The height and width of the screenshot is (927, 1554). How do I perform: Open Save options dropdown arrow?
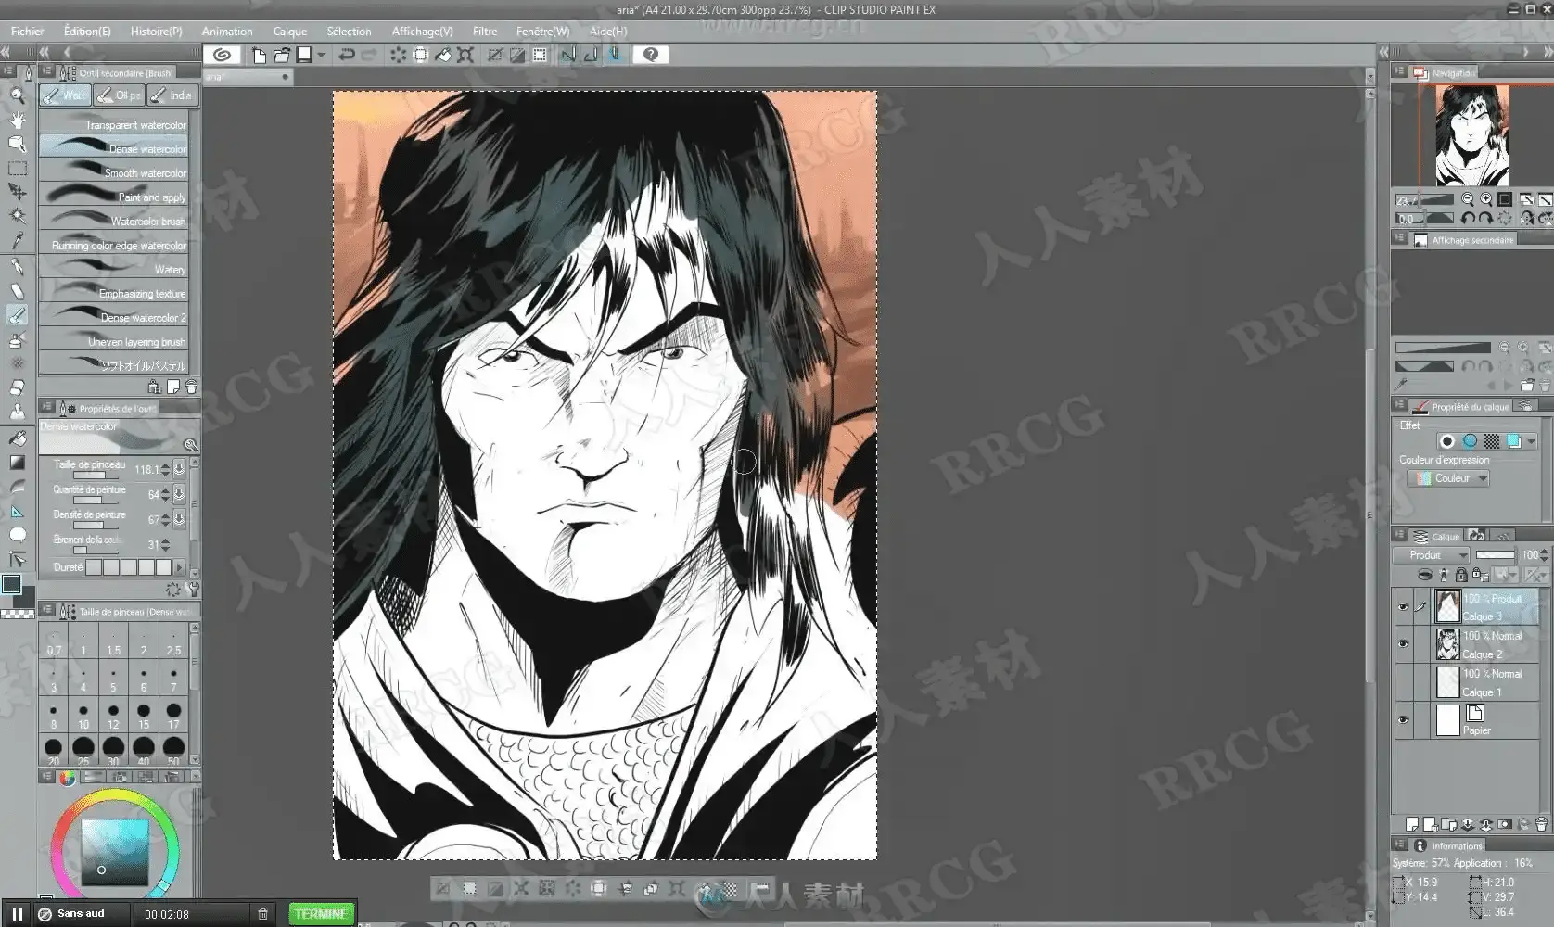tap(321, 55)
